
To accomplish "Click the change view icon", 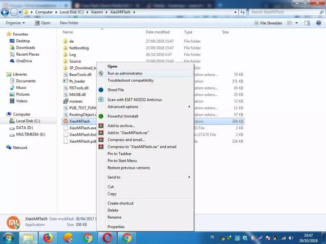I will tap(290, 23).
